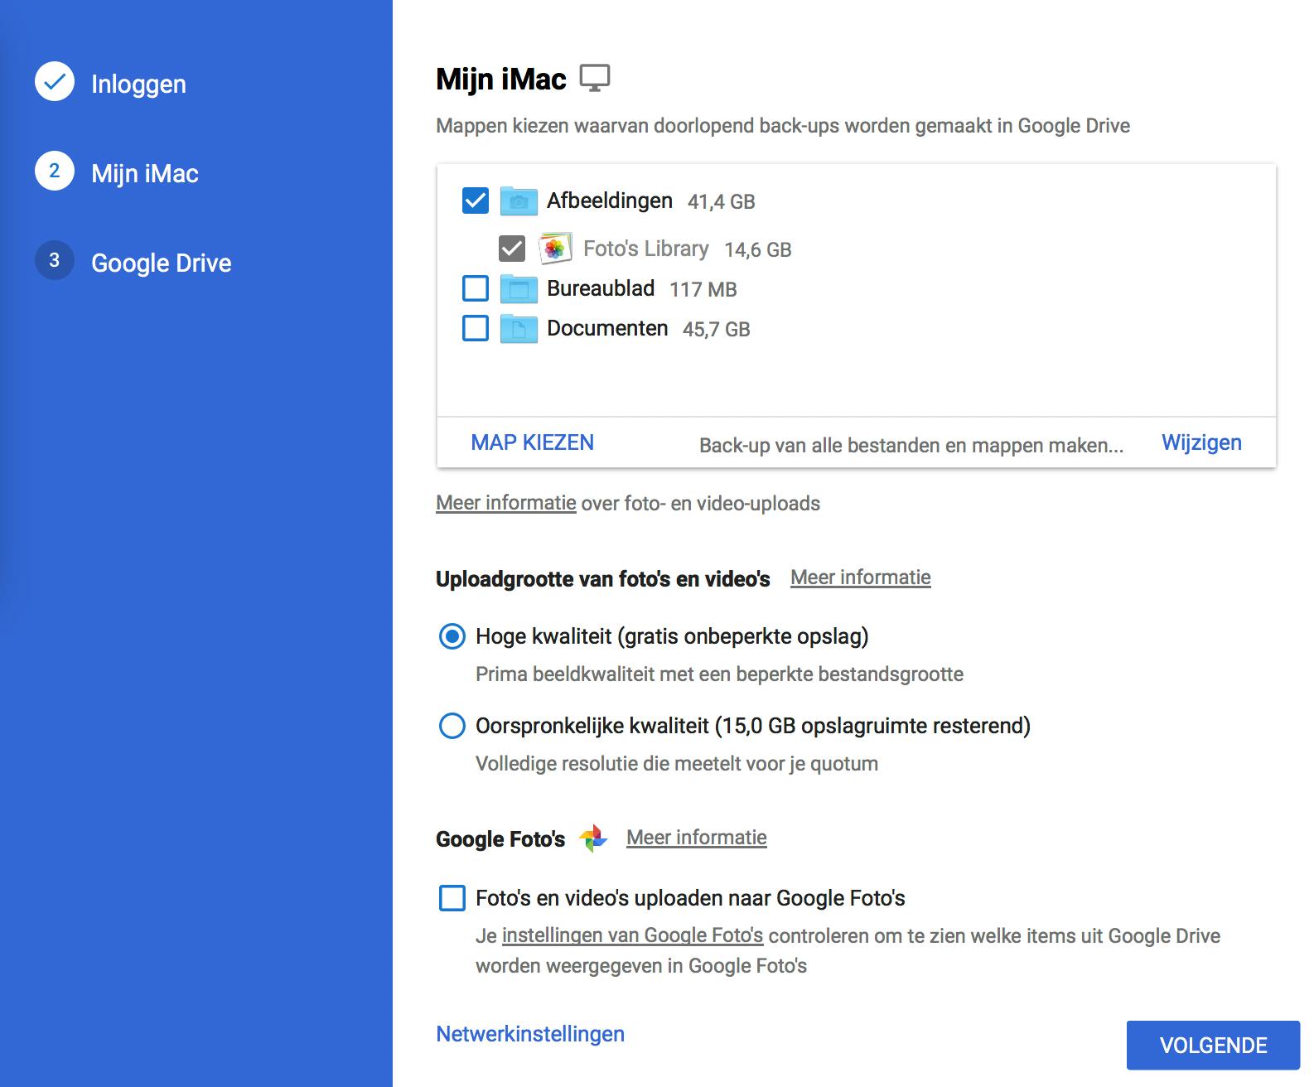The image size is (1314, 1087).
Task: Click the Inloggen checkmark step icon
Action: [55, 82]
